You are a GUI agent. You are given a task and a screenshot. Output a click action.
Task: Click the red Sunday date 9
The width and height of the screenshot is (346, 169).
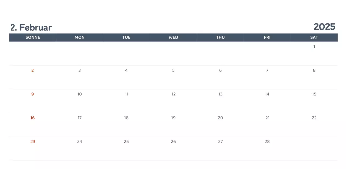pyautogui.click(x=32, y=94)
